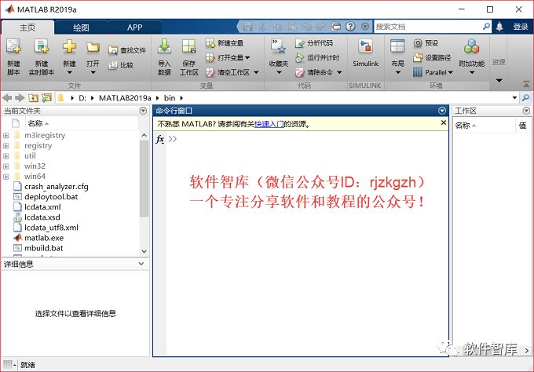
Task: Select lcdata_utf8.xml file
Action: pos(51,228)
